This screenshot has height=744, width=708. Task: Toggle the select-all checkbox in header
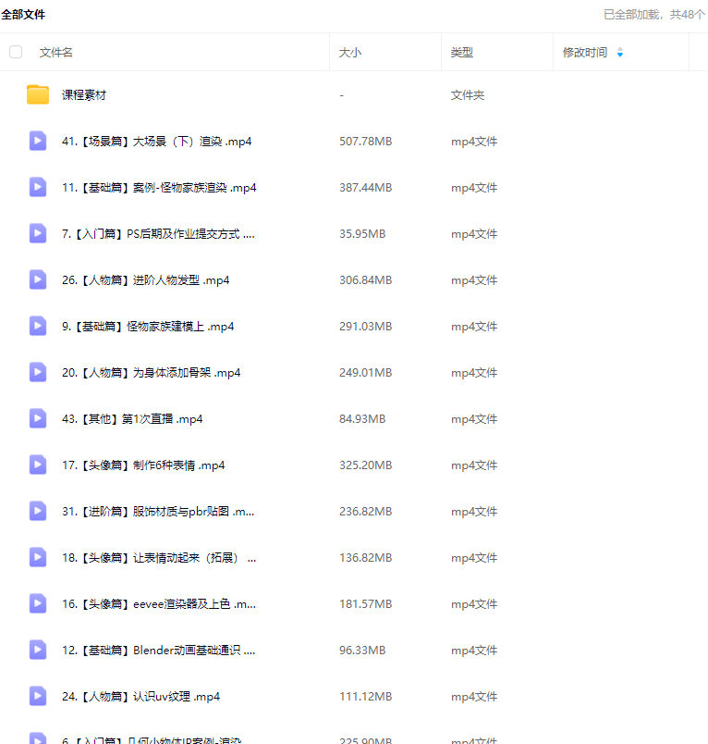[16, 52]
